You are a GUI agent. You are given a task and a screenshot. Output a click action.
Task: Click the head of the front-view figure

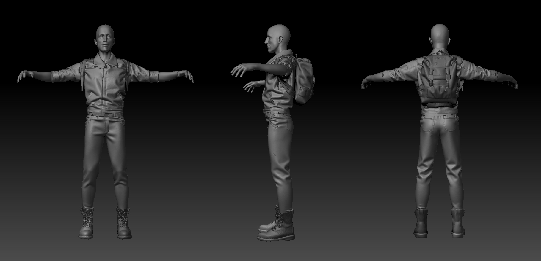(105, 38)
